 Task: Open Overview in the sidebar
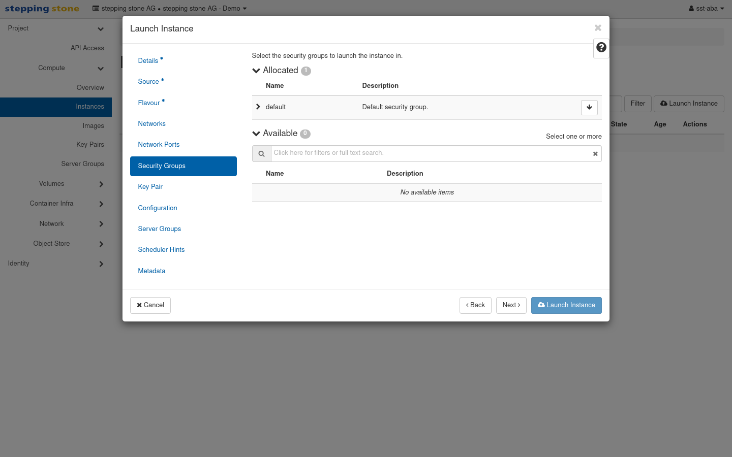tap(90, 88)
